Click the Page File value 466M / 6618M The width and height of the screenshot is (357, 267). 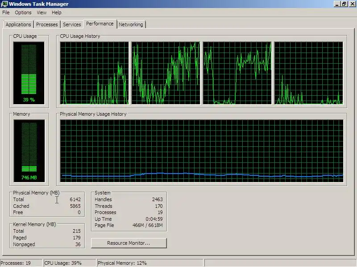pyautogui.click(x=148, y=225)
